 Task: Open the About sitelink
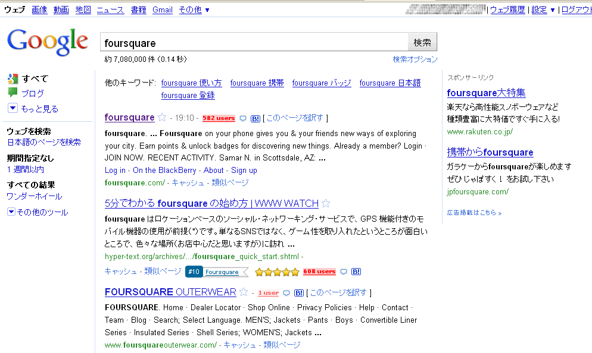coord(214,171)
